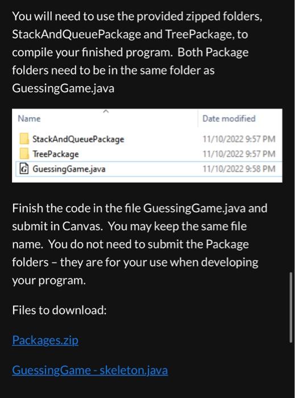Viewport: 295px width, 398px height.
Task: Click the TreePackage modified date 9:57 PM
Action: tap(239, 154)
